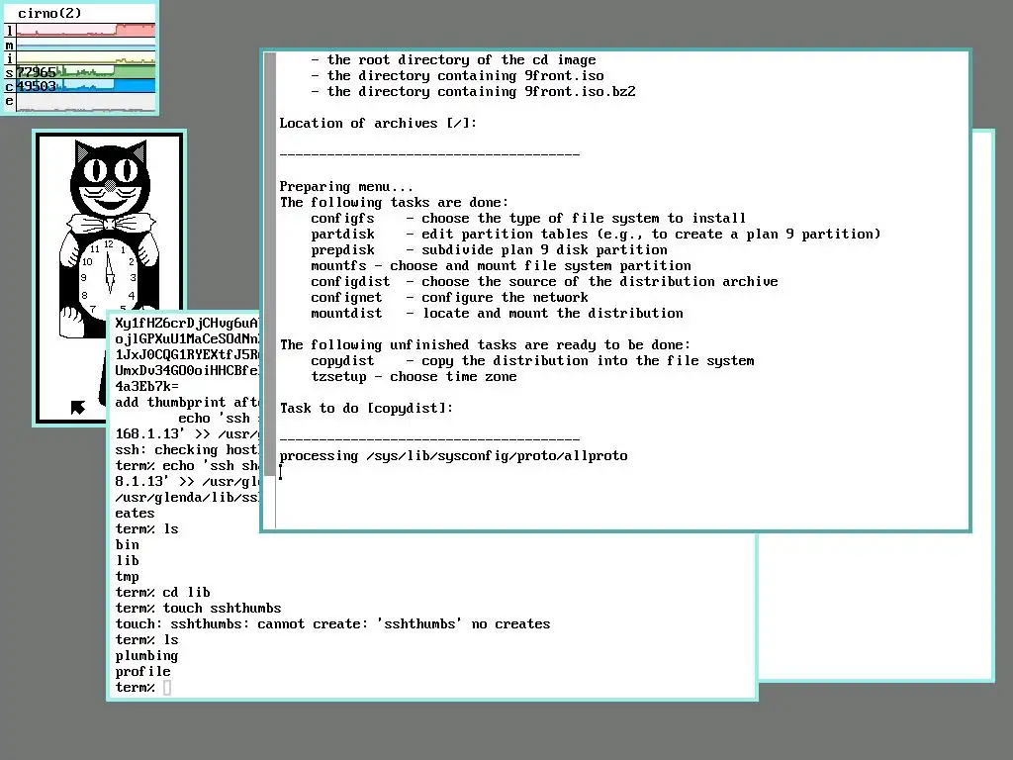This screenshot has width=1013, height=760.
Task: Click the 'e' ethernet graph row in stats
Action: [85, 102]
